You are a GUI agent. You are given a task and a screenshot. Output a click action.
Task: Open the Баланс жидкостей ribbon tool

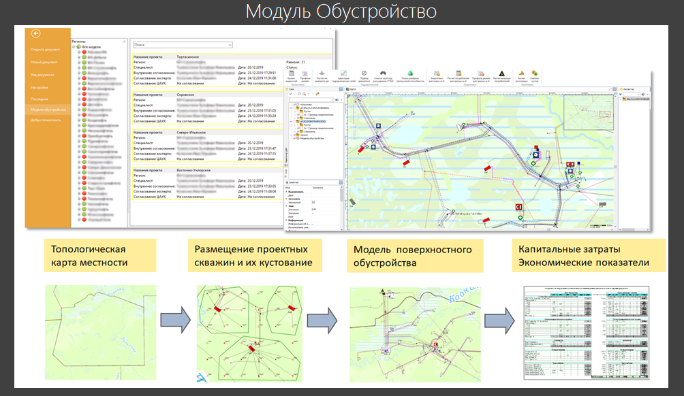tap(291, 77)
